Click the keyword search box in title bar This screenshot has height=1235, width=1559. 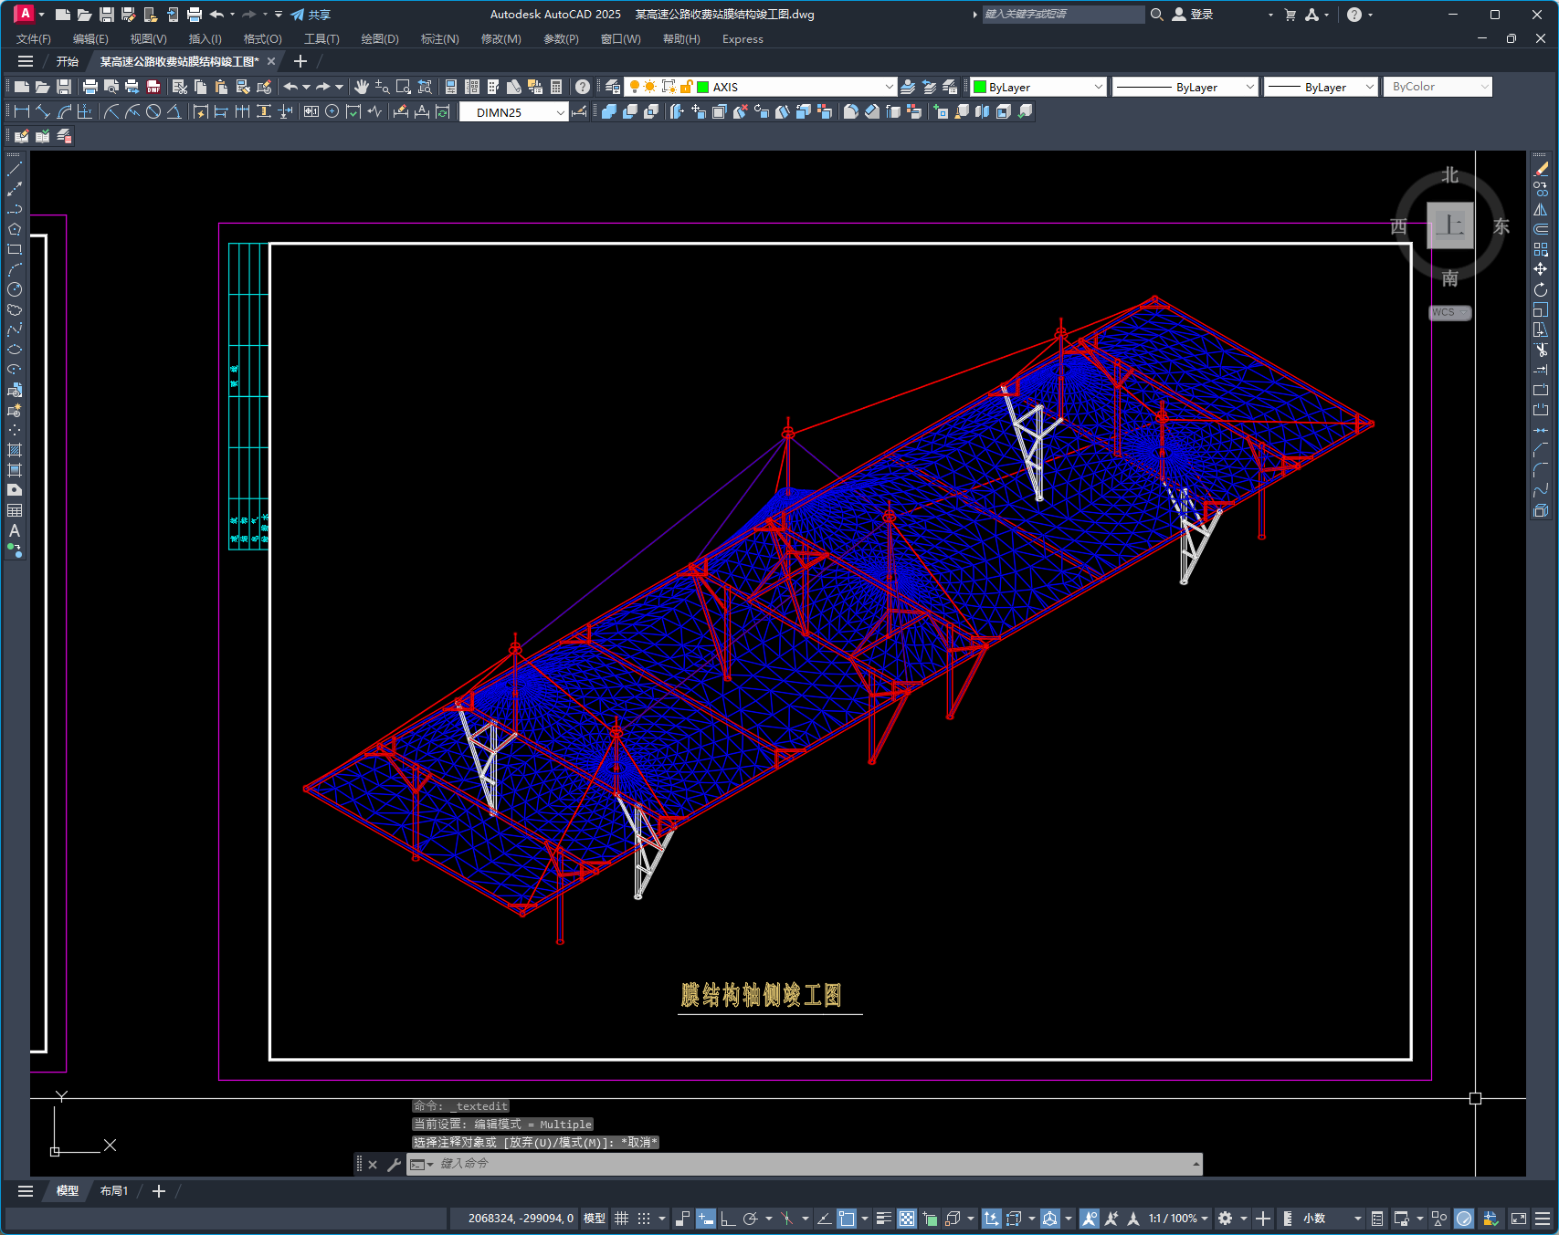point(1063,15)
